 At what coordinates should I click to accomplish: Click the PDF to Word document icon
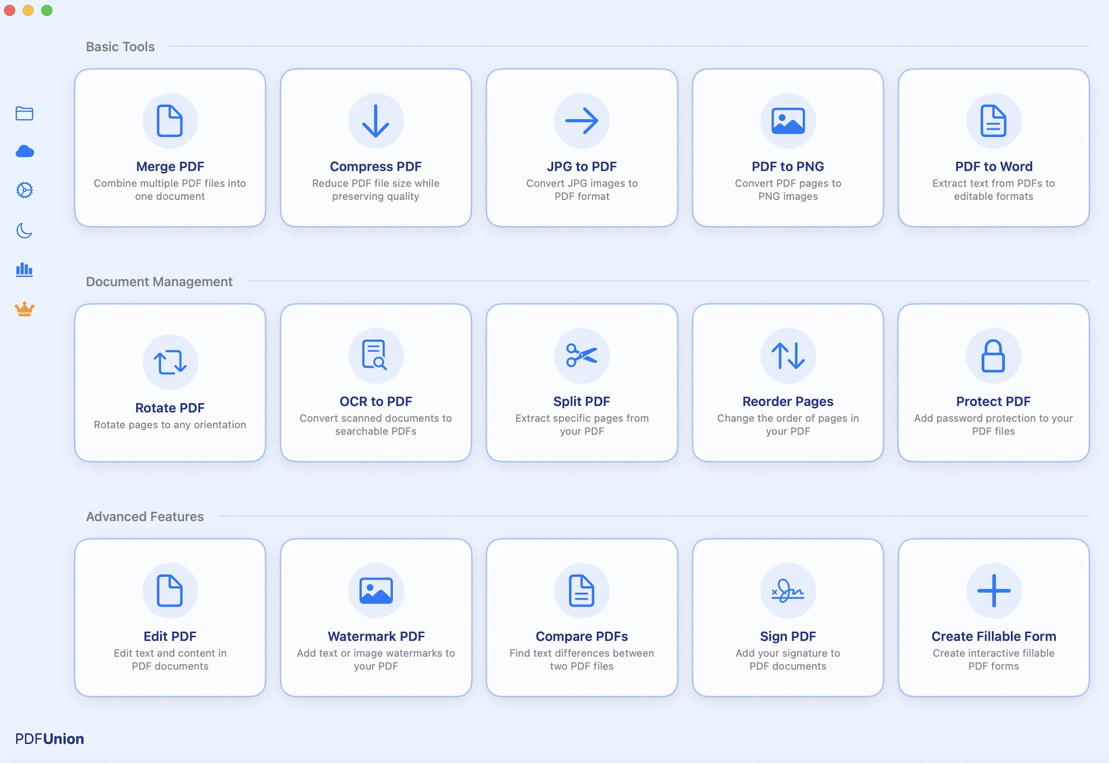pos(993,121)
